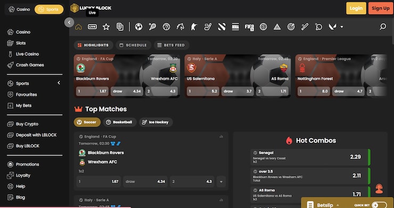Open the live support chat icon
The height and width of the screenshot is (208, 394).
379,189
